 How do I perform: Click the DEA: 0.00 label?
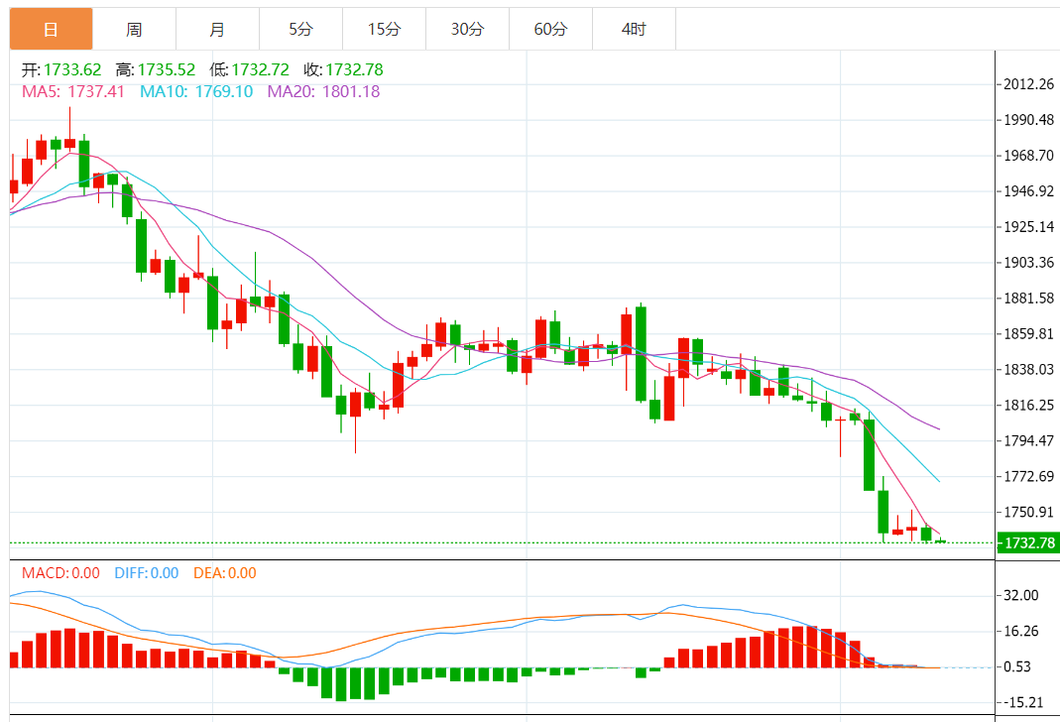[x=224, y=573]
